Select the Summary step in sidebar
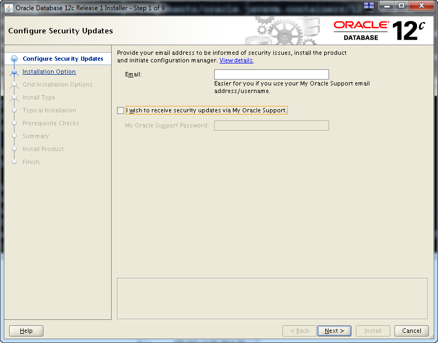Image resolution: width=438 pixels, height=343 pixels. point(36,136)
